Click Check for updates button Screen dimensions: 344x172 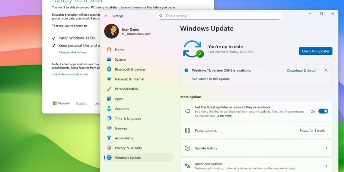click(315, 51)
